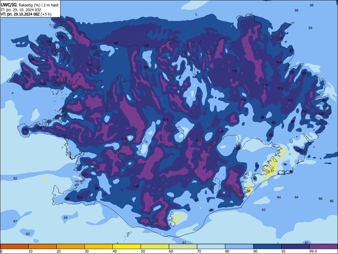Click the indigo 95–99.9 legend swatch
Viewport: 338px width, 254px height.
[295, 247]
